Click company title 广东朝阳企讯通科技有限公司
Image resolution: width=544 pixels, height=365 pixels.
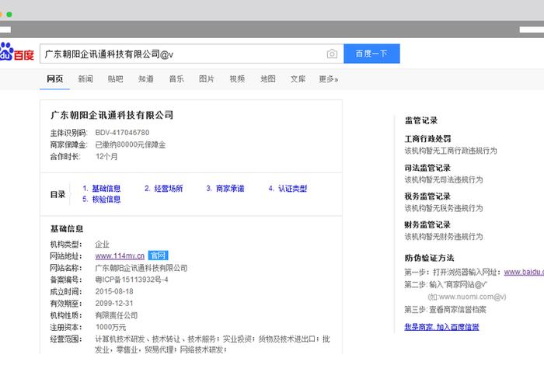coord(112,115)
